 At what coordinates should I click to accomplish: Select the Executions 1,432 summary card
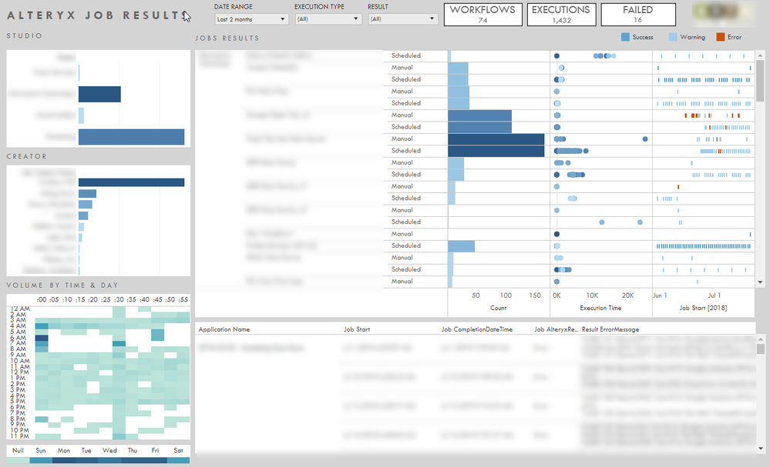(561, 14)
